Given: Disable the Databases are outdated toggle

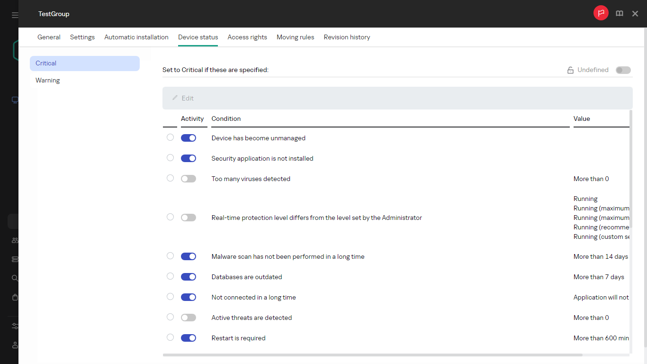Looking at the screenshot, I should click(x=188, y=276).
